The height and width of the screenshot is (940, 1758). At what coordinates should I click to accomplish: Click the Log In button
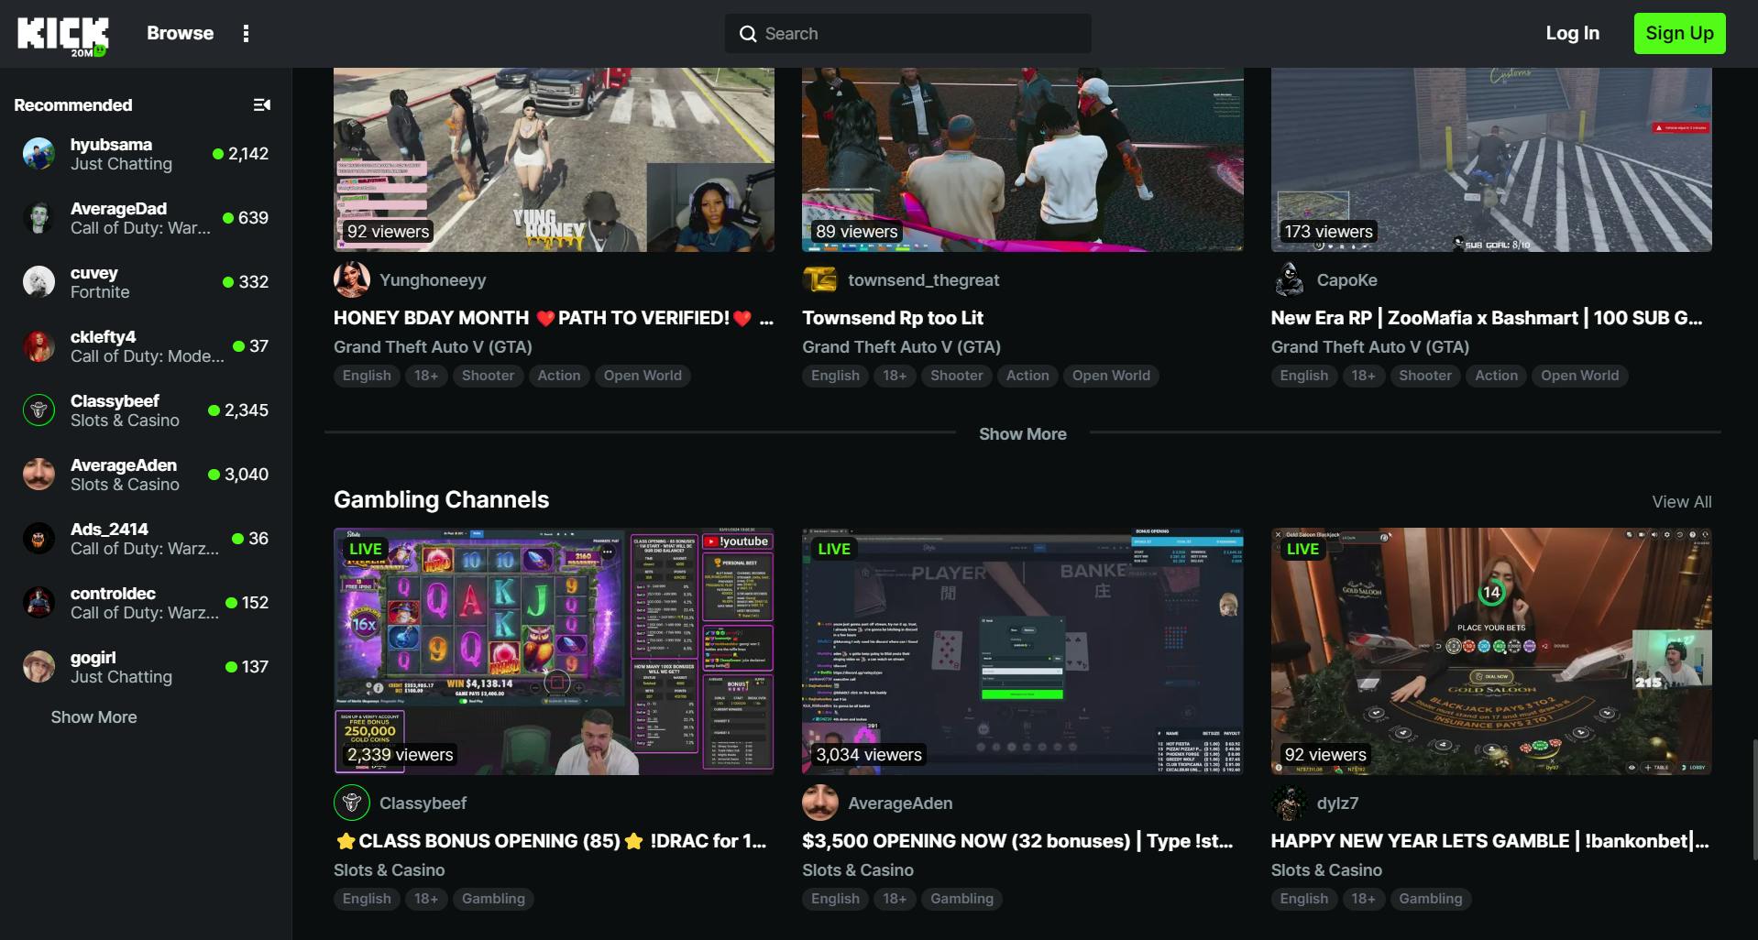tap(1572, 34)
